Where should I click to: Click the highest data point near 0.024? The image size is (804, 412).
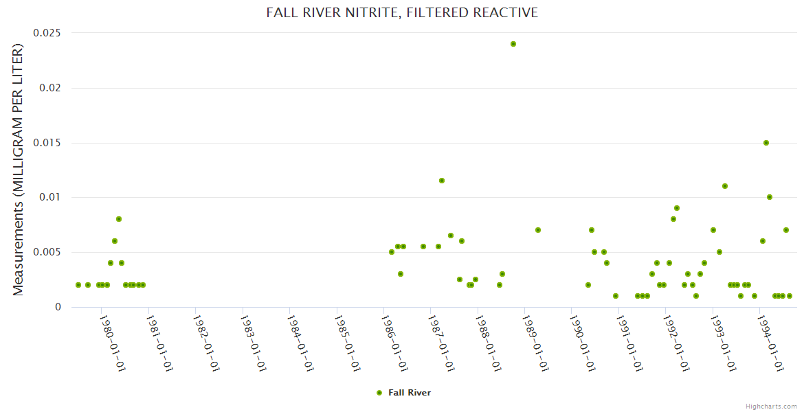pos(513,44)
